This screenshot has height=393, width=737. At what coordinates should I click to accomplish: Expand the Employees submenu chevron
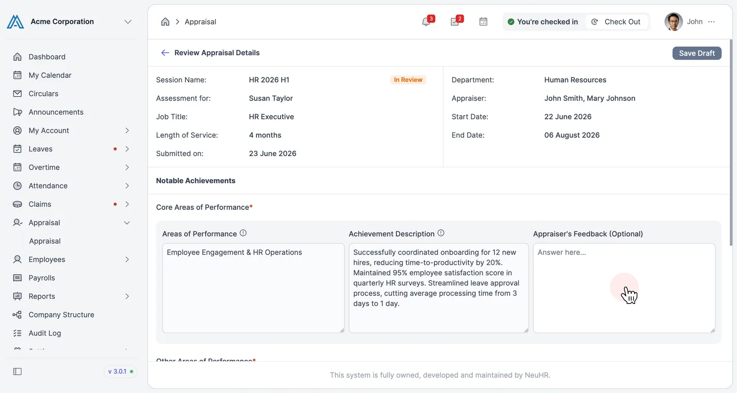coord(127,259)
